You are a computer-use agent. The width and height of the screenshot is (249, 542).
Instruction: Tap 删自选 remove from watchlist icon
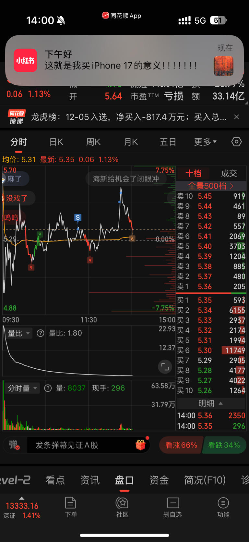(x=172, y=507)
